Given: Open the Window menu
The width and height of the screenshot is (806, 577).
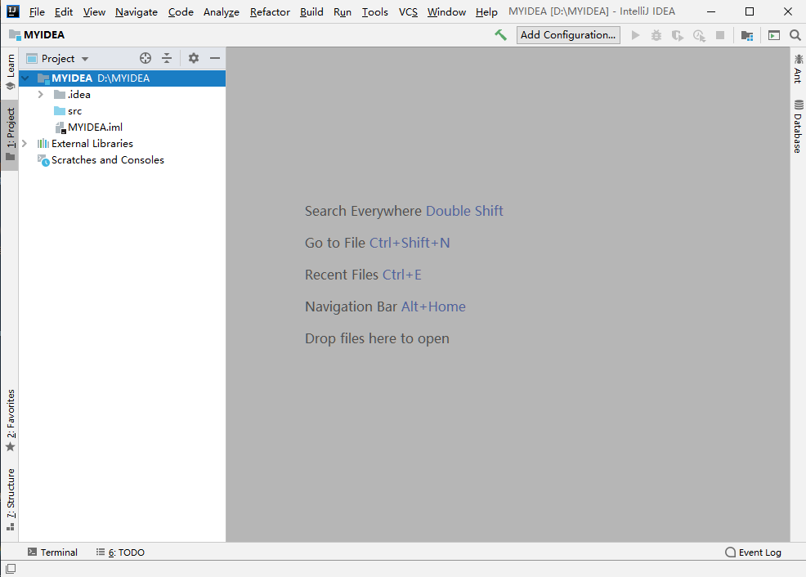Looking at the screenshot, I should (446, 11).
